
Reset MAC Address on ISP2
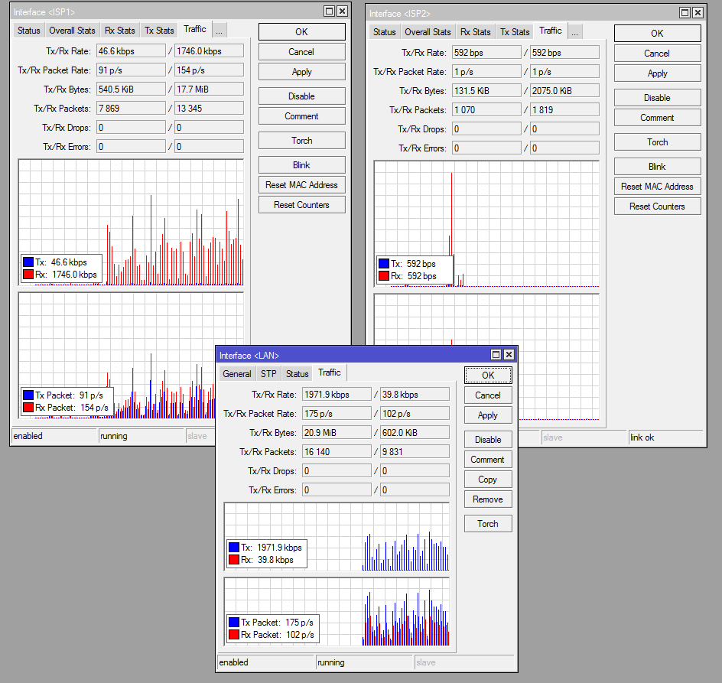[657, 186]
